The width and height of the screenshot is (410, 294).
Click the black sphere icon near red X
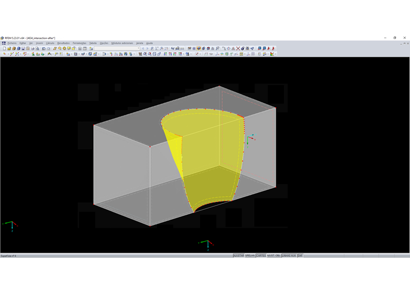[x=243, y=49]
